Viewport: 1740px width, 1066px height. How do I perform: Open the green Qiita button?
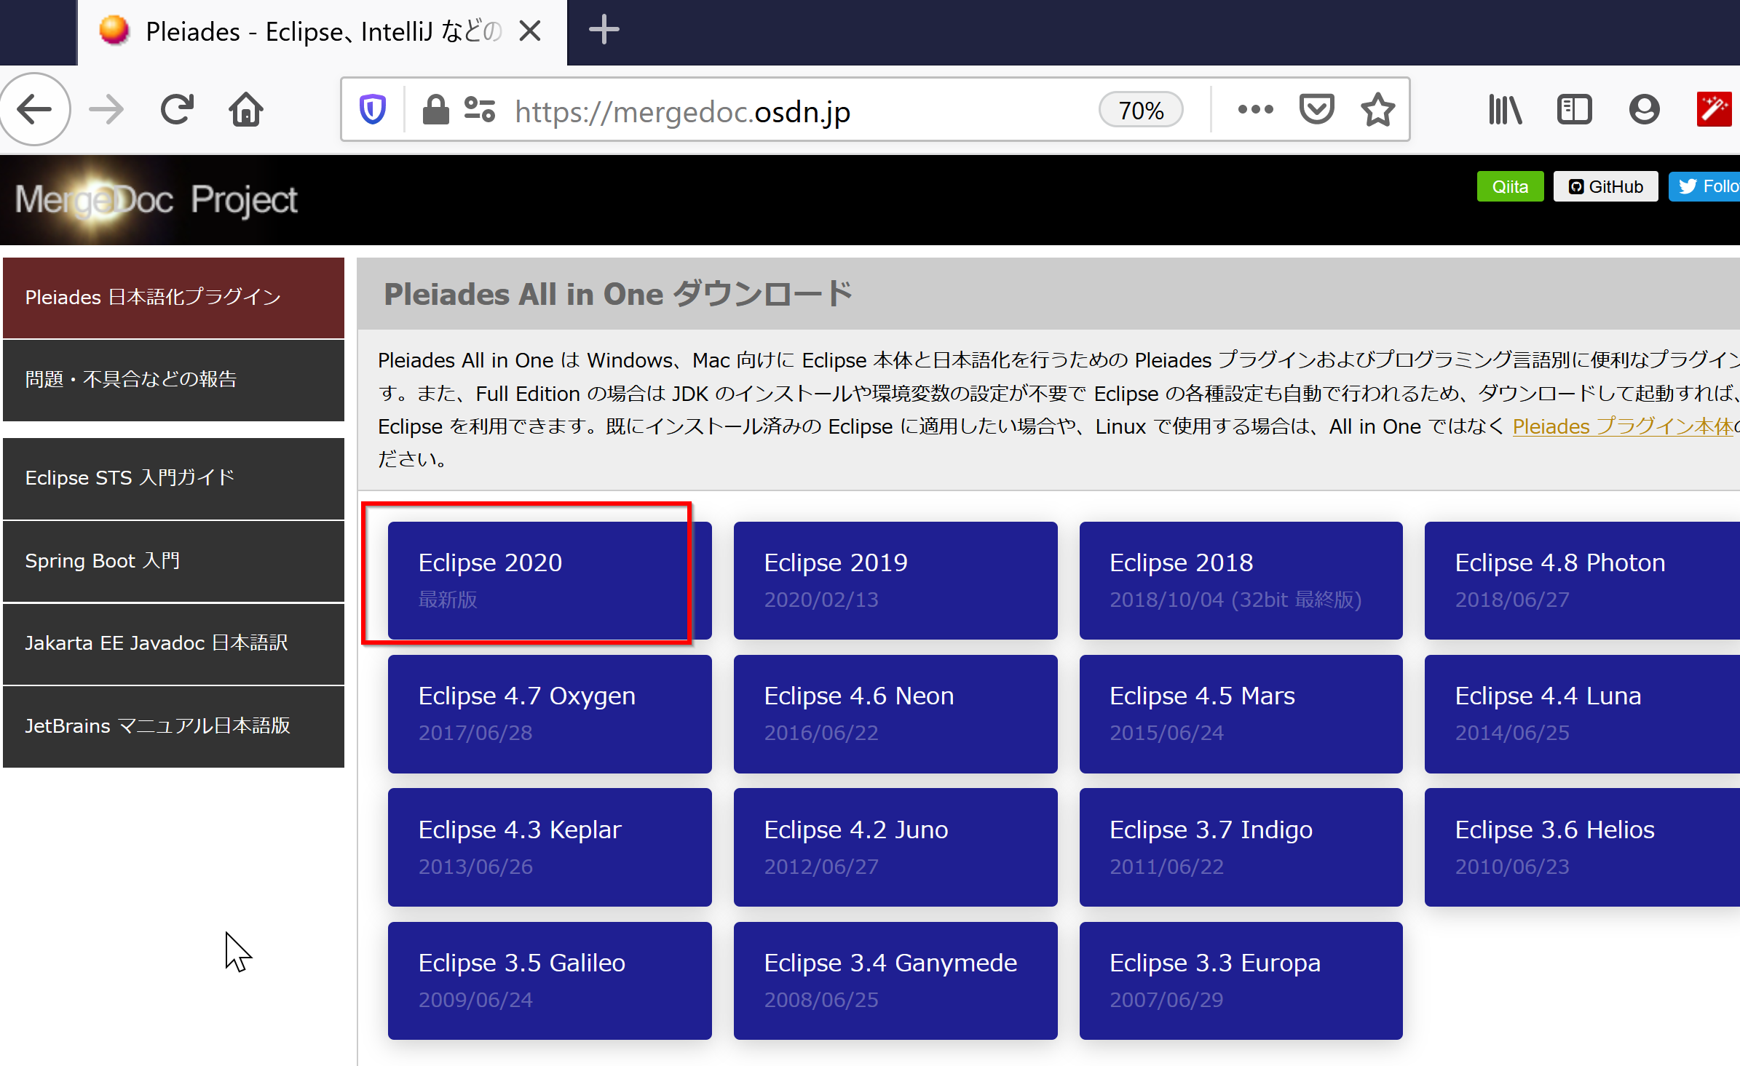[x=1510, y=187]
